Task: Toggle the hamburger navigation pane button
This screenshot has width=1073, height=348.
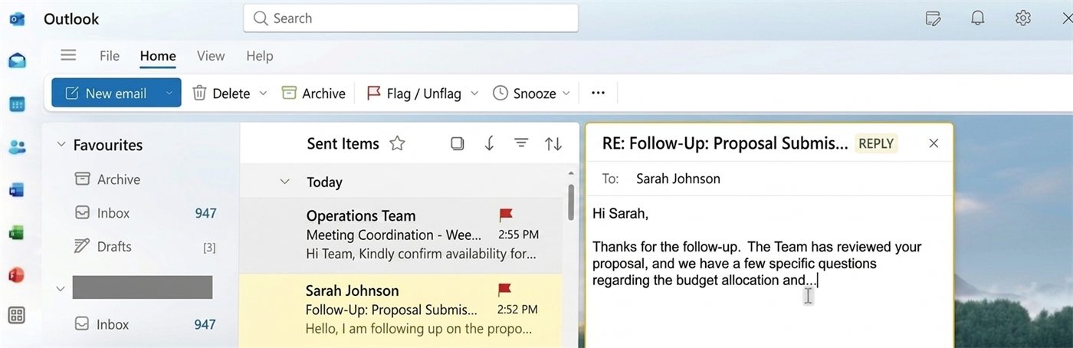Action: (68, 55)
